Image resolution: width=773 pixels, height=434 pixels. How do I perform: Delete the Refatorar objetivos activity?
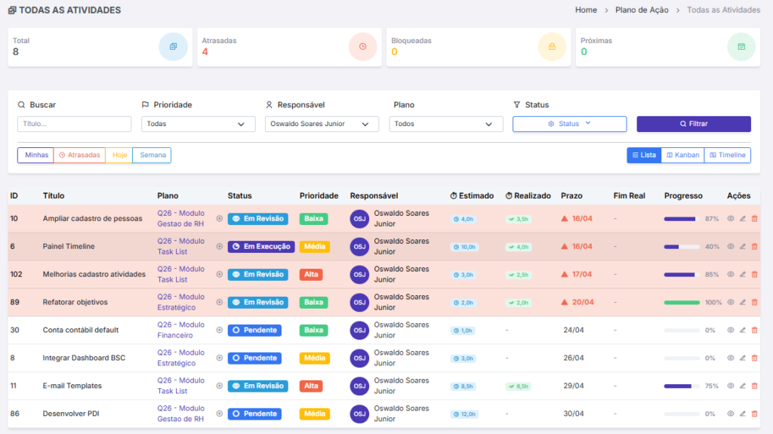click(754, 303)
